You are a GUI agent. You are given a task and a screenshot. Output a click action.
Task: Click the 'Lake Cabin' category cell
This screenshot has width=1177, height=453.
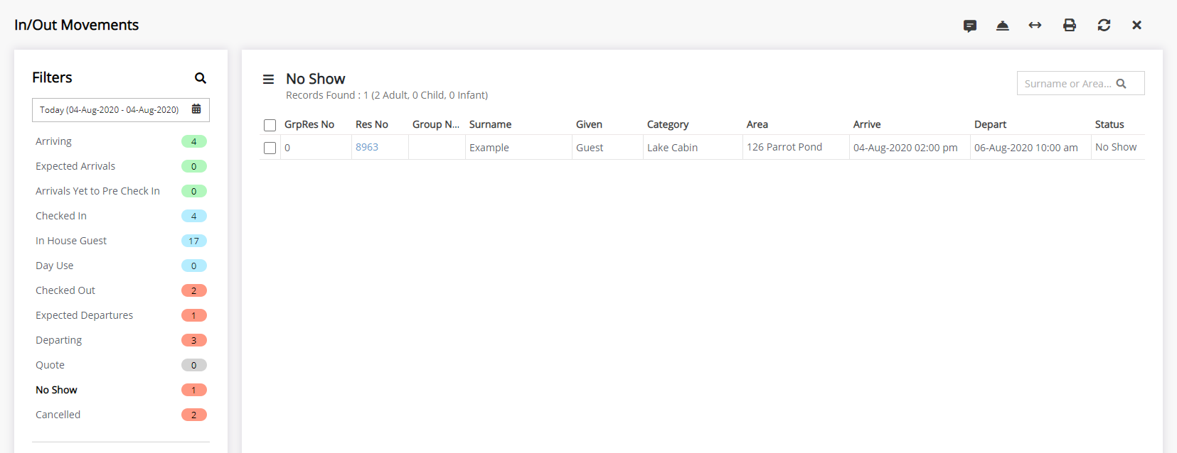[693, 148]
